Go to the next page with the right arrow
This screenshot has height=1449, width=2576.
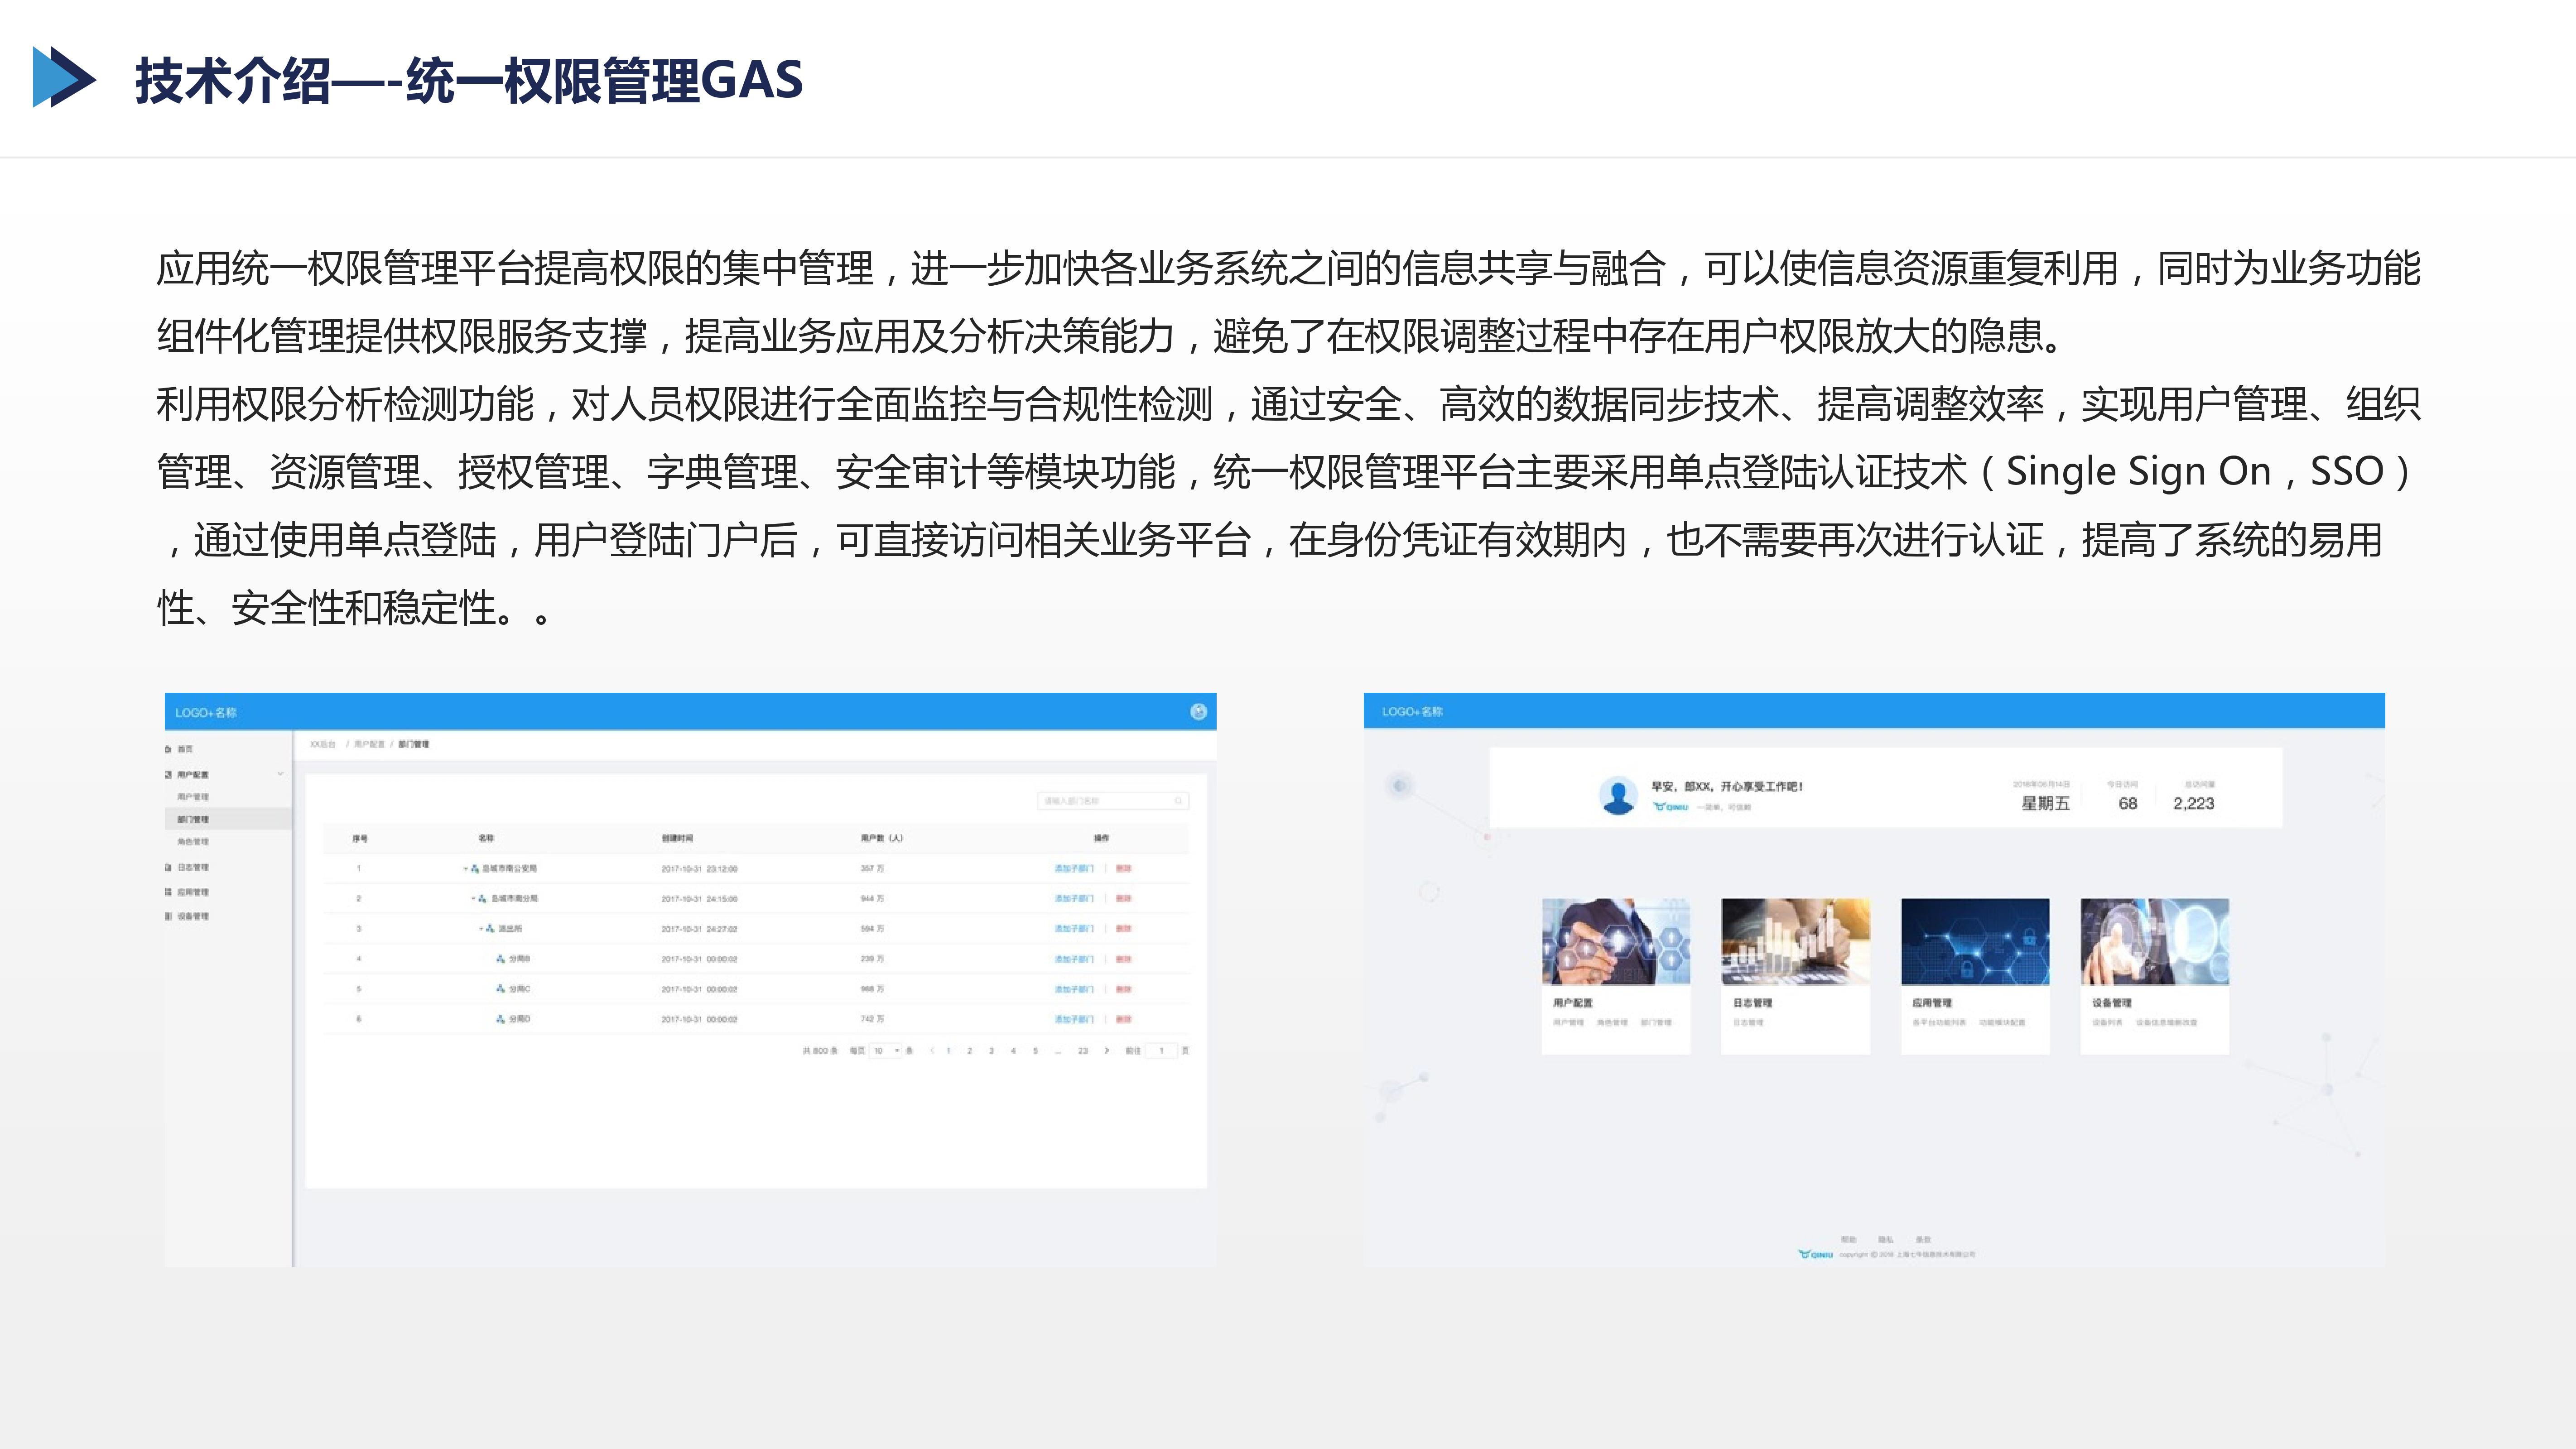coord(1106,1051)
